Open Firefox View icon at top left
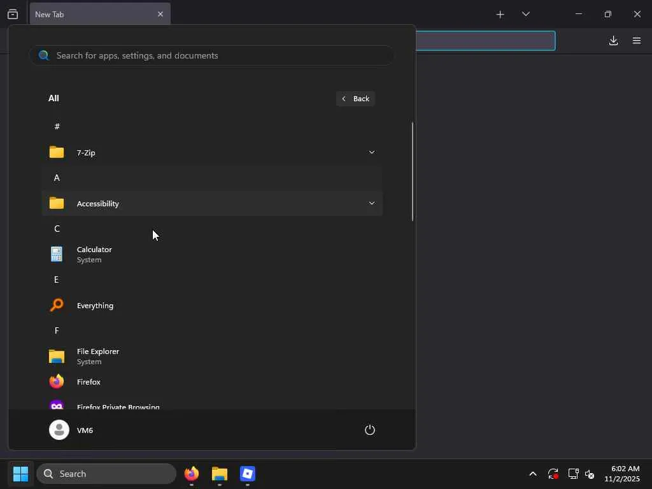The width and height of the screenshot is (652, 489). [13, 14]
